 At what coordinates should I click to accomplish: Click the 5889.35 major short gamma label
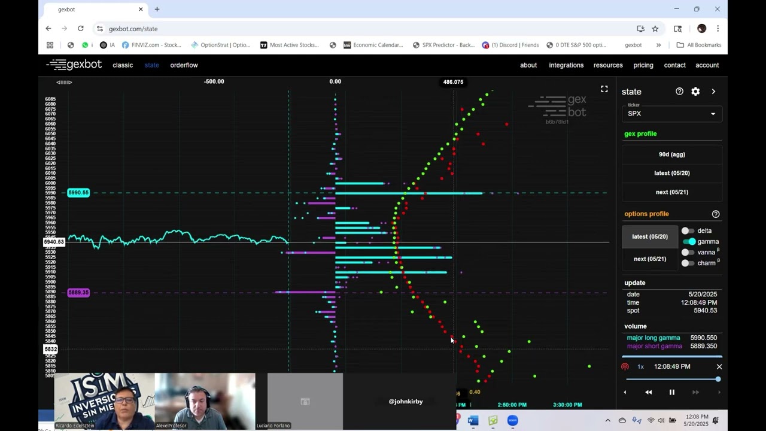coord(78,293)
